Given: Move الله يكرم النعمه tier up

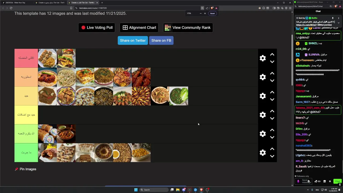Looking at the screenshot, I should pos(272,130).
